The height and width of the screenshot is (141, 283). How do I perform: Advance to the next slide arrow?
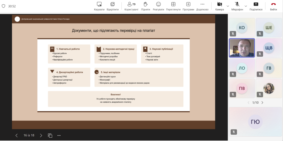pyautogui.click(x=41, y=135)
